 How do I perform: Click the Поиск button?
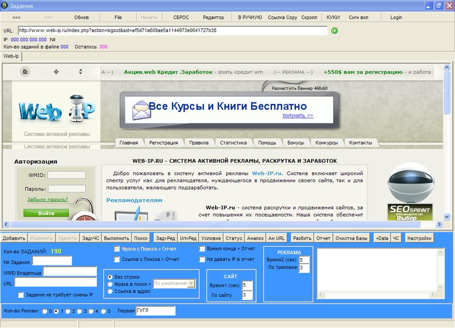141,238
